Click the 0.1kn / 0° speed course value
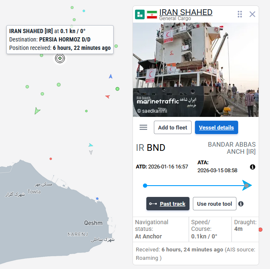Viewport: 270px width, 269px height. point(204,236)
